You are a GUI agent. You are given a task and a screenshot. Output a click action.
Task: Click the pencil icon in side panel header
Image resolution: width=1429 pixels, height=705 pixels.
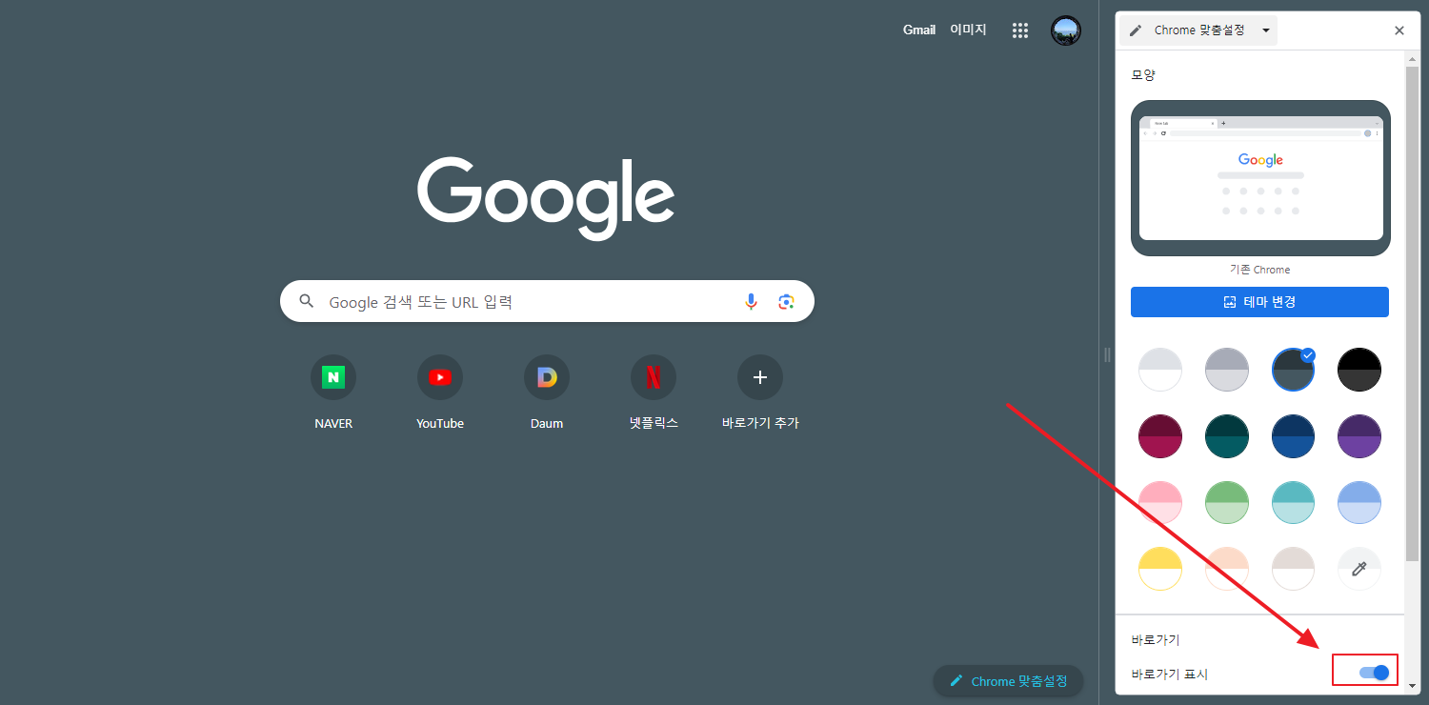click(x=1136, y=30)
